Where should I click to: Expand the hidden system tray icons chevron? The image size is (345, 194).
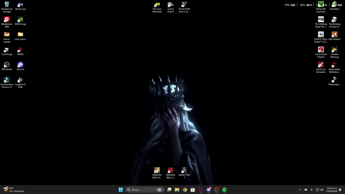click(x=300, y=190)
